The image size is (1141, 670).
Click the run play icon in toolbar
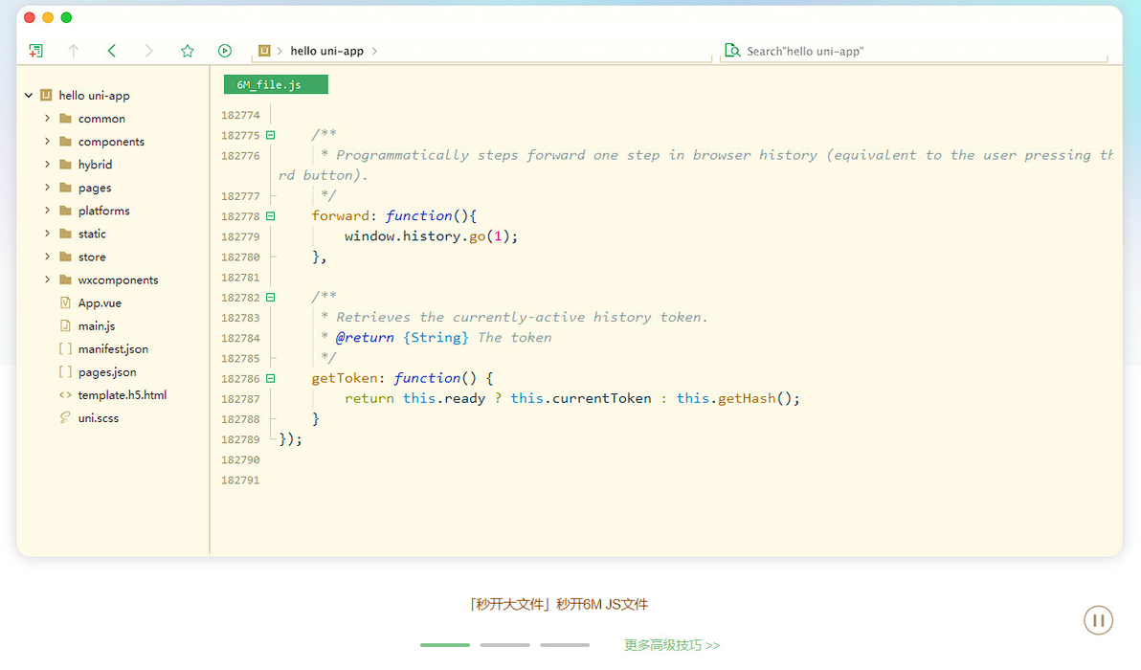[x=225, y=51]
